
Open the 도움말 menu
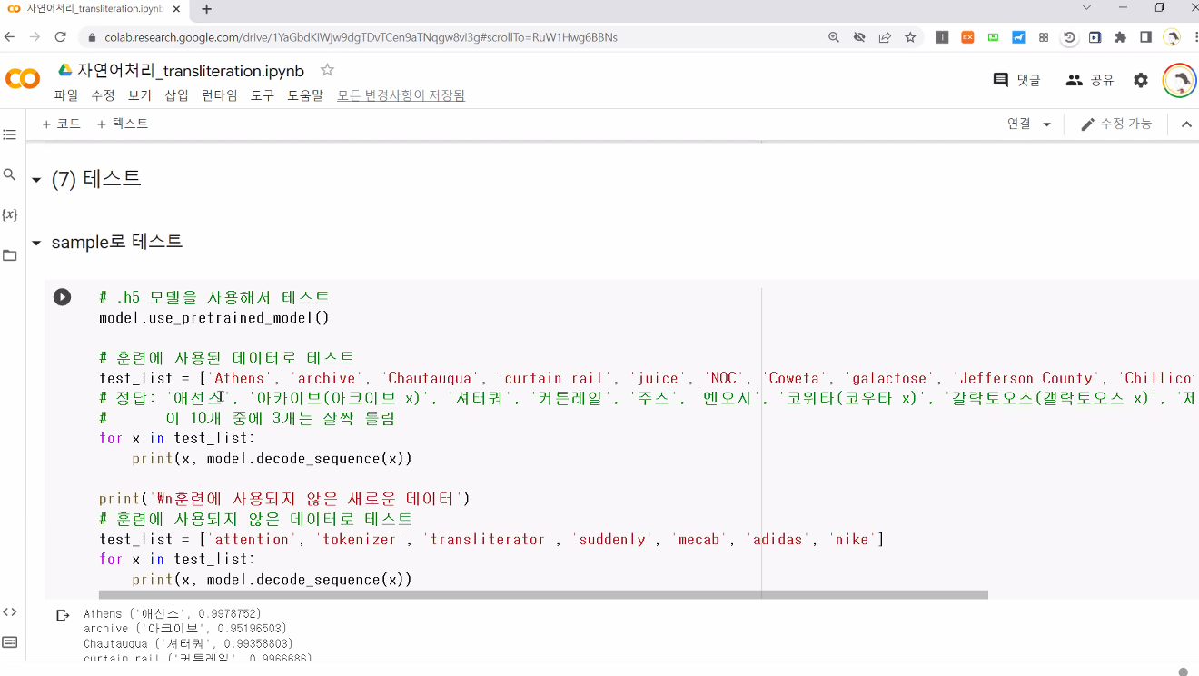point(305,94)
